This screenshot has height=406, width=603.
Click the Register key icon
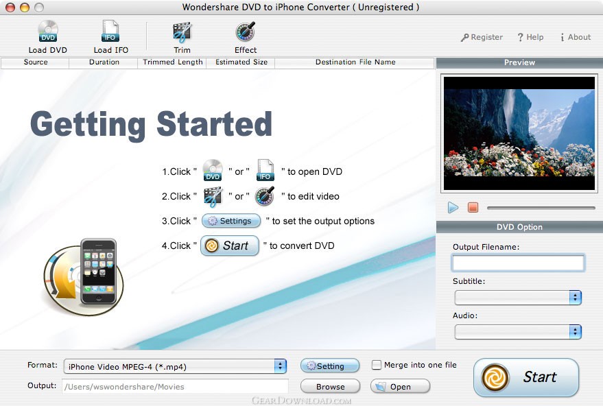pos(465,37)
